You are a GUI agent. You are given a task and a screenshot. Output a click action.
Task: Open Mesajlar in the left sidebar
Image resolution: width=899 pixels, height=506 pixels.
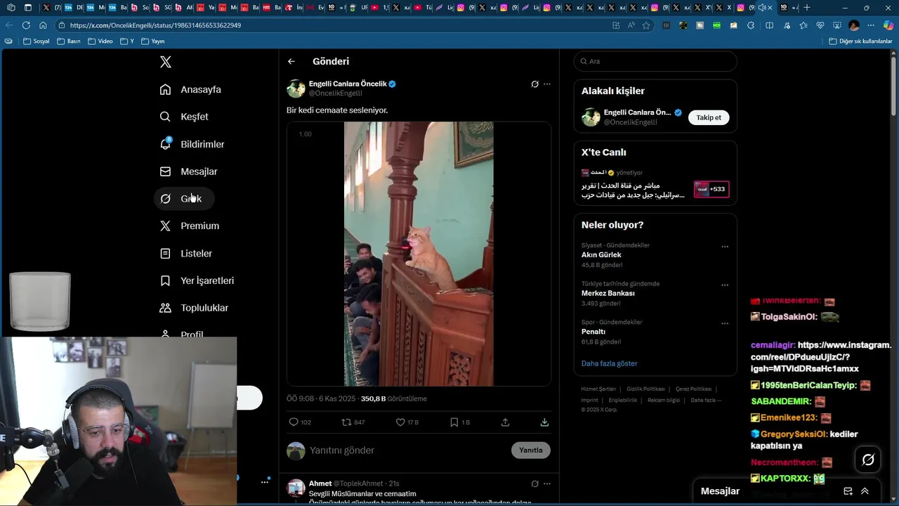tap(189, 171)
